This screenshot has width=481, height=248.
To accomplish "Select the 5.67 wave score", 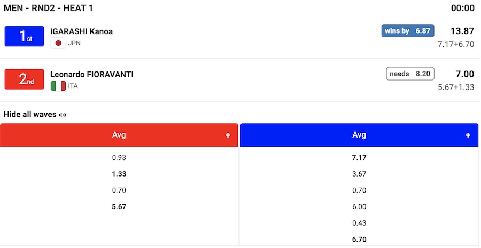I will pyautogui.click(x=119, y=206).
